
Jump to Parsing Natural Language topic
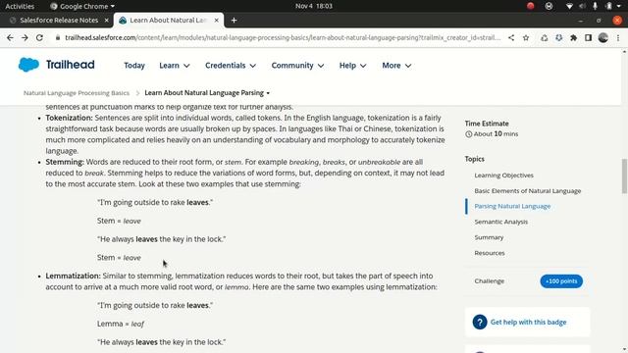point(512,206)
